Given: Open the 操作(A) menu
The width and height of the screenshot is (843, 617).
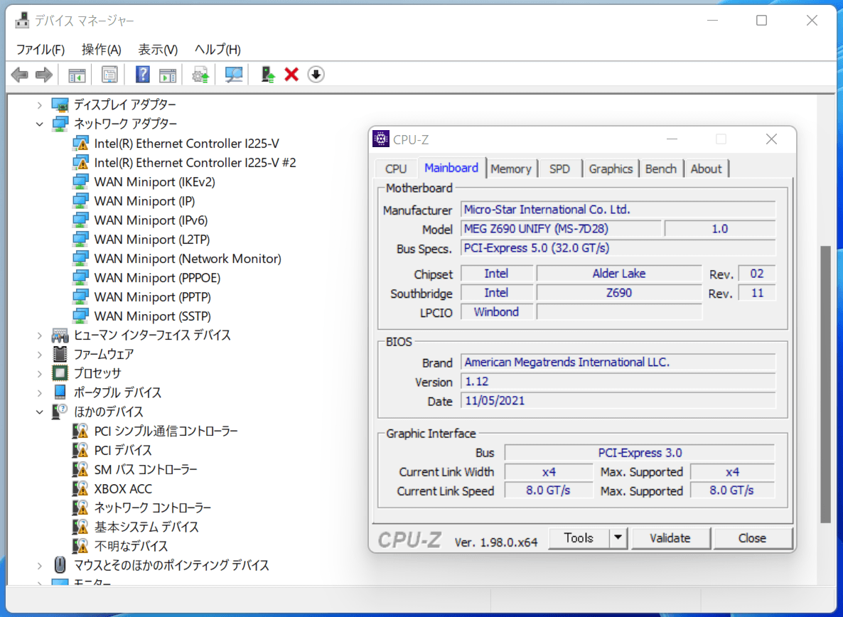Looking at the screenshot, I should [101, 50].
